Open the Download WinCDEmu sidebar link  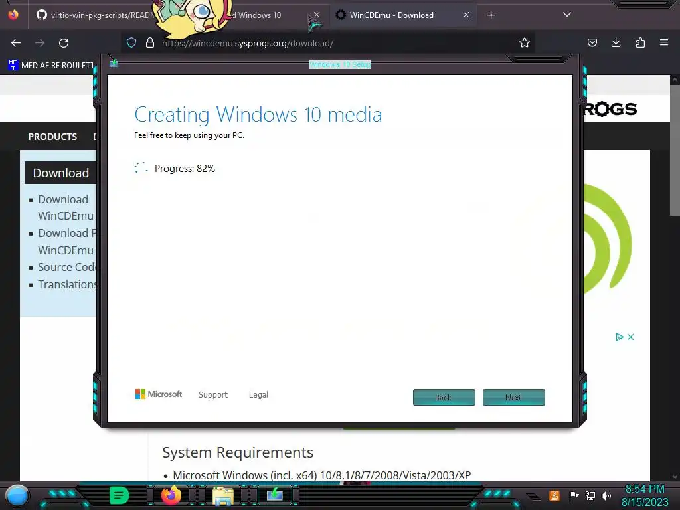click(x=66, y=207)
